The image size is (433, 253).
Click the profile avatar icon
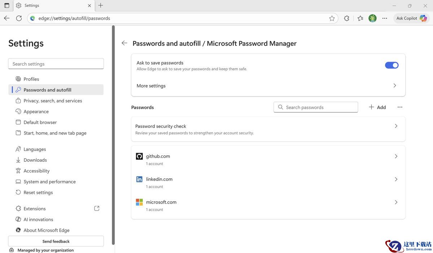(372, 18)
